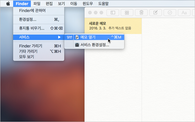Choose Finder에 관하여 menu entry

coord(39,11)
